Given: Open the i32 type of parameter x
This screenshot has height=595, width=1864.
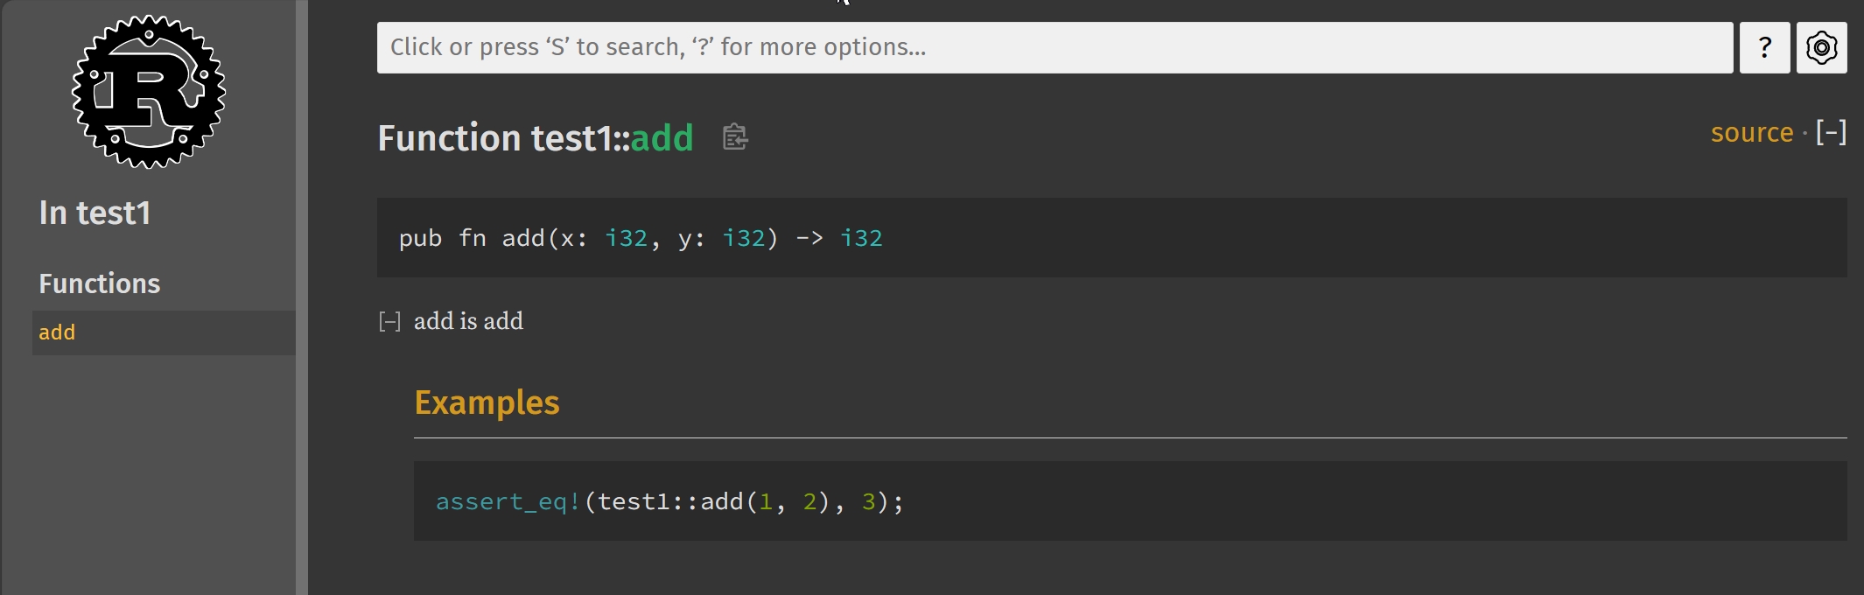Looking at the screenshot, I should click(626, 238).
